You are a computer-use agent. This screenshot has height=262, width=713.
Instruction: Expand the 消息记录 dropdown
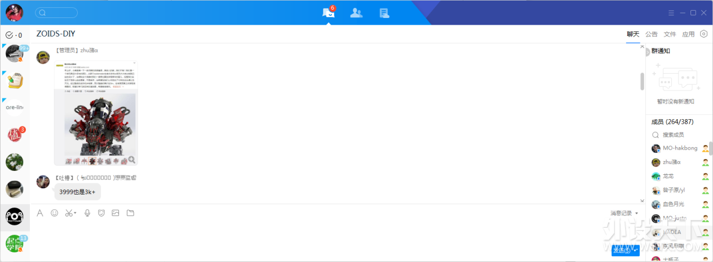click(x=636, y=214)
